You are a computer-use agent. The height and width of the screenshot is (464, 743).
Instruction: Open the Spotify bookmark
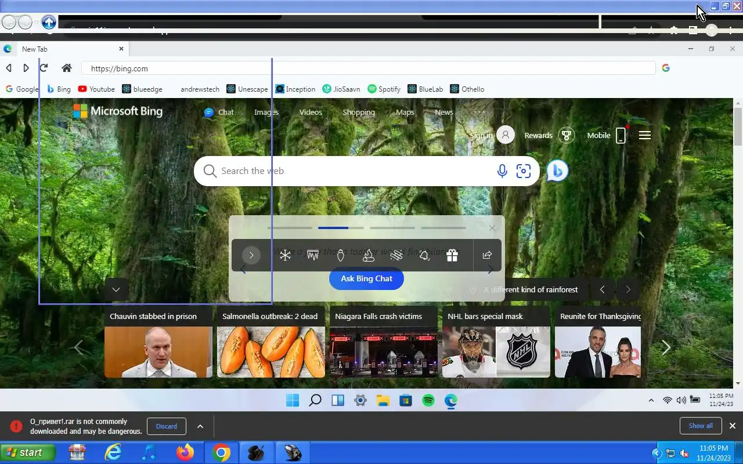(x=384, y=89)
